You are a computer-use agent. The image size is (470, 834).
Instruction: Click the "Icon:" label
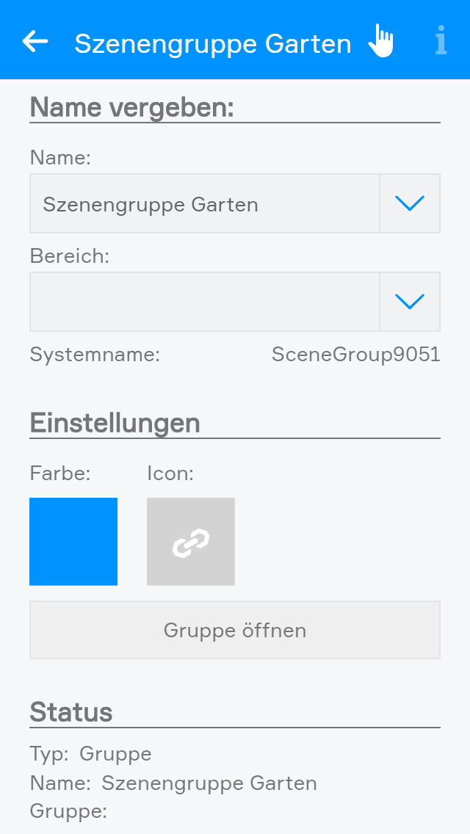tap(170, 474)
